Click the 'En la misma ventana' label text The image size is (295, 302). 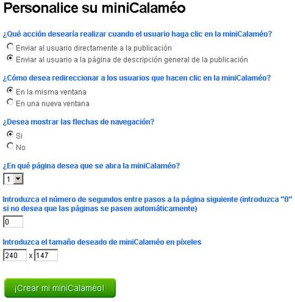(51, 92)
